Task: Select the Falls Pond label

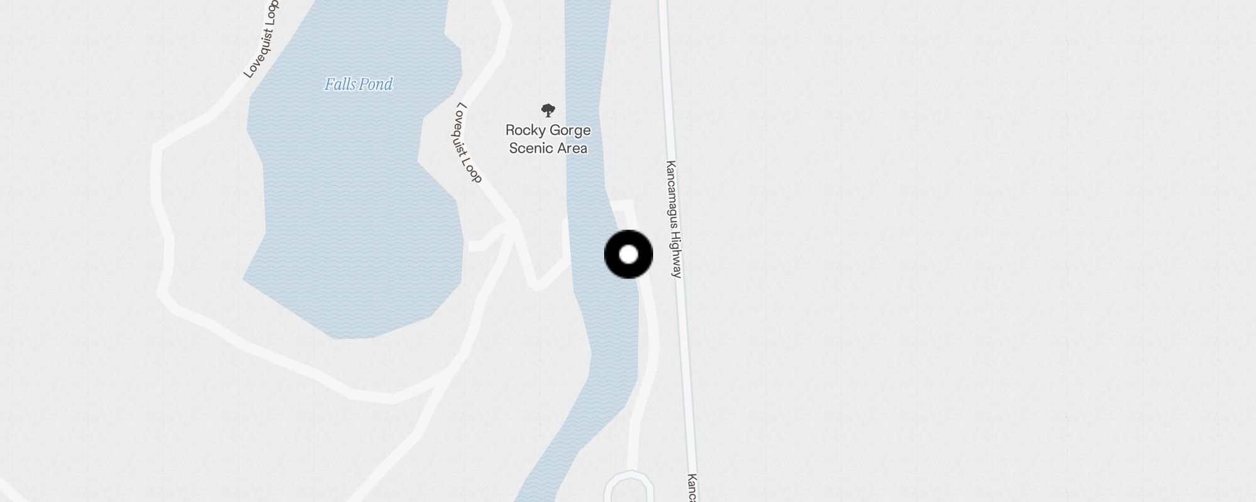Action: tap(359, 84)
